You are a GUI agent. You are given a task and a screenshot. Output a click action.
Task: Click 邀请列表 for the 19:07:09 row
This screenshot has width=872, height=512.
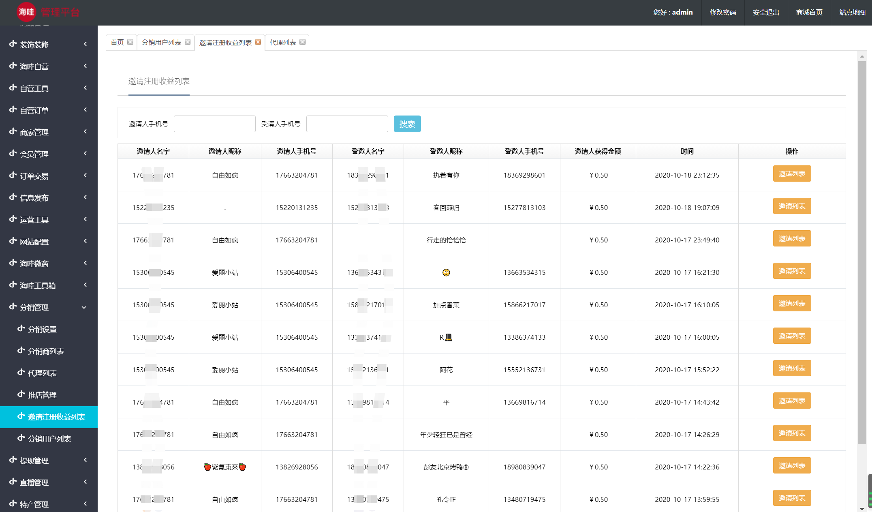click(x=792, y=206)
